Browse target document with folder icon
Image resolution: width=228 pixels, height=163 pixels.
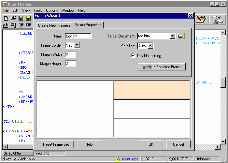(181, 36)
